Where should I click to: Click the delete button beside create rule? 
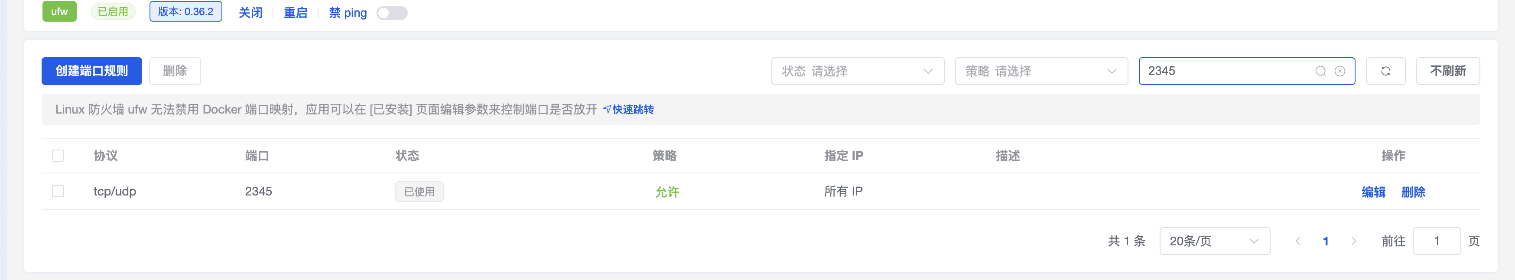(x=175, y=71)
